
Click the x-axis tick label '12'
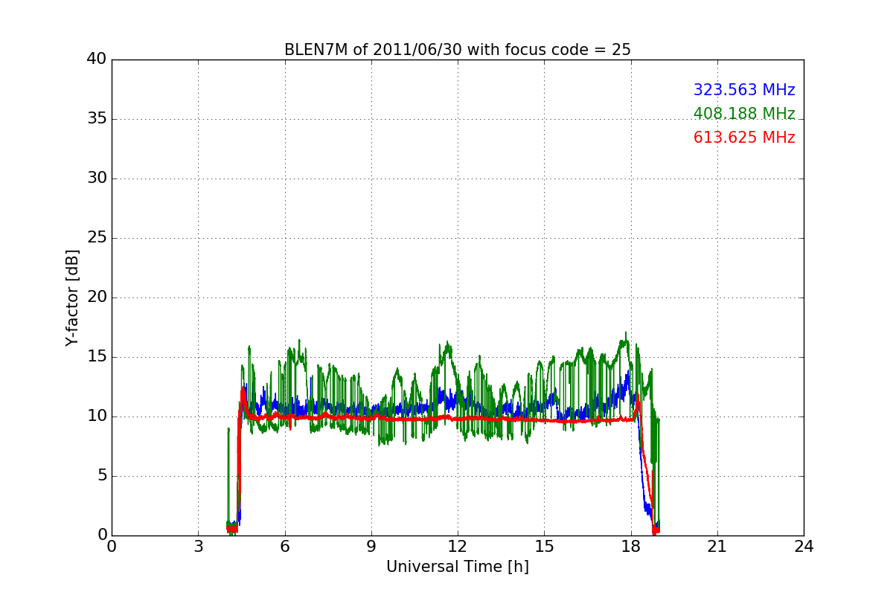[x=458, y=547]
